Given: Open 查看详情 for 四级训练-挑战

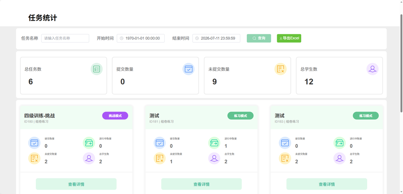Looking at the screenshot, I should 76,184.
